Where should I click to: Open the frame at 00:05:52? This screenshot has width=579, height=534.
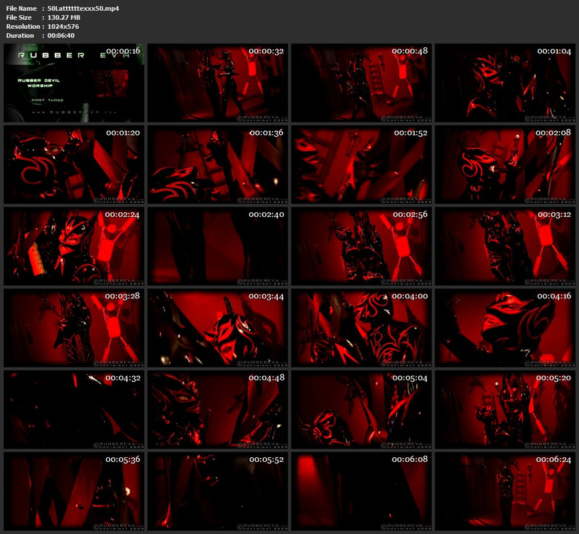coord(218,491)
